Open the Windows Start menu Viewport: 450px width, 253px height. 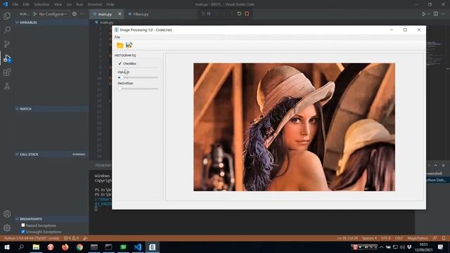pos(6,247)
